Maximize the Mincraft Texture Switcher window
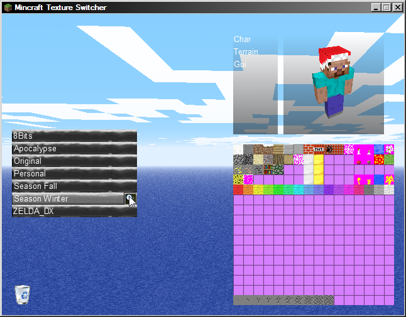The height and width of the screenshot is (317, 406). pyautogui.click(x=386, y=8)
